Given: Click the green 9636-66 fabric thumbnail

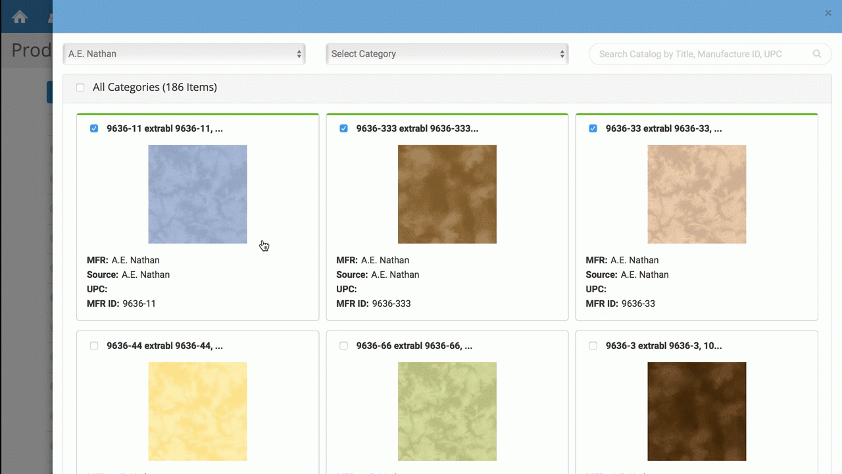Looking at the screenshot, I should (447, 411).
